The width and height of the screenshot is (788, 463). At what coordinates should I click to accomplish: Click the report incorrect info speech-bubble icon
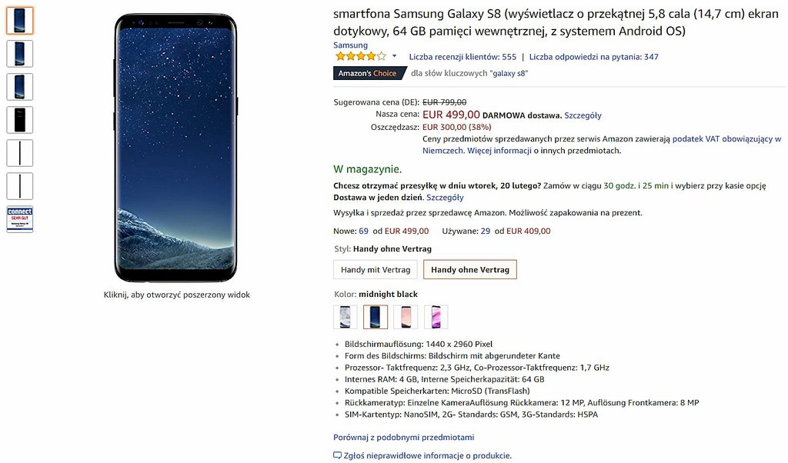(x=337, y=455)
